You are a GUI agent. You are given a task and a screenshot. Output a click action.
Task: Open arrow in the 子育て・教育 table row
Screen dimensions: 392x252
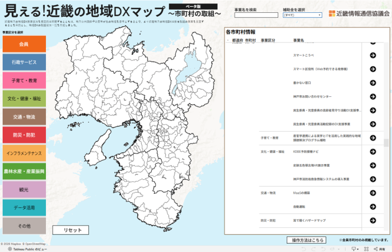(373, 138)
